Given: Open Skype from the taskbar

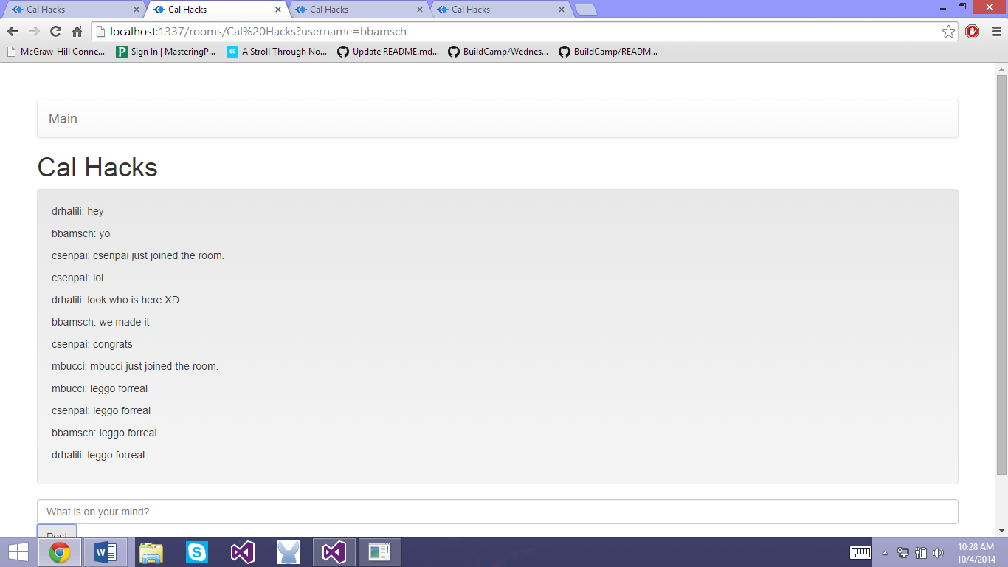Looking at the screenshot, I should point(197,552).
